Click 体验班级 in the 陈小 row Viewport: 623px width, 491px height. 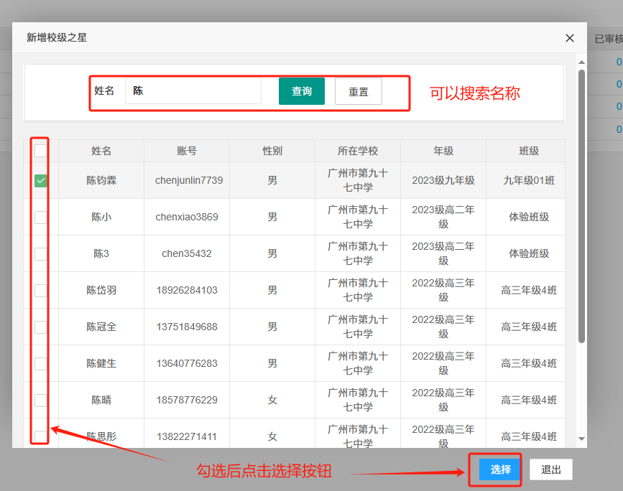(x=528, y=217)
